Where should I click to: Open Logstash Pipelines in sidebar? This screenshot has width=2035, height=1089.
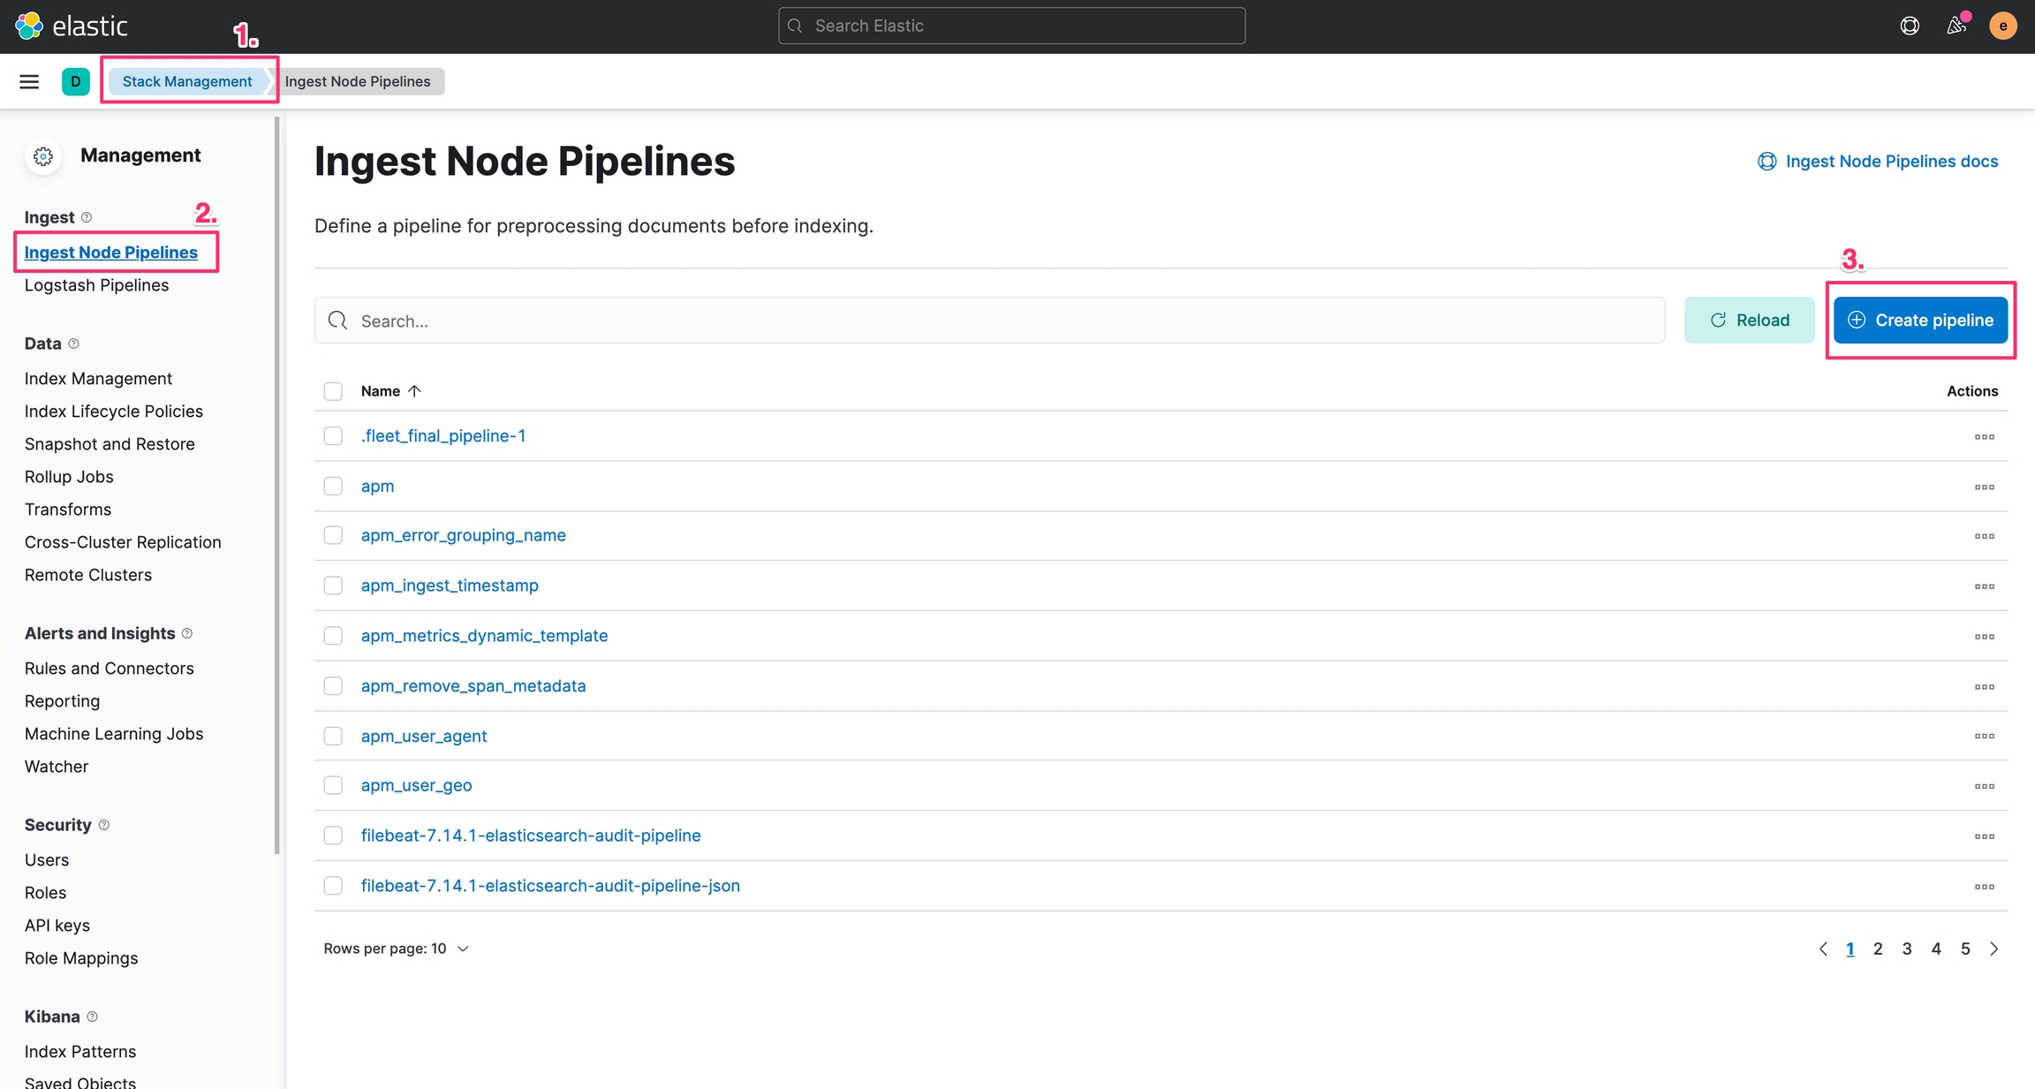pyautogui.click(x=96, y=285)
